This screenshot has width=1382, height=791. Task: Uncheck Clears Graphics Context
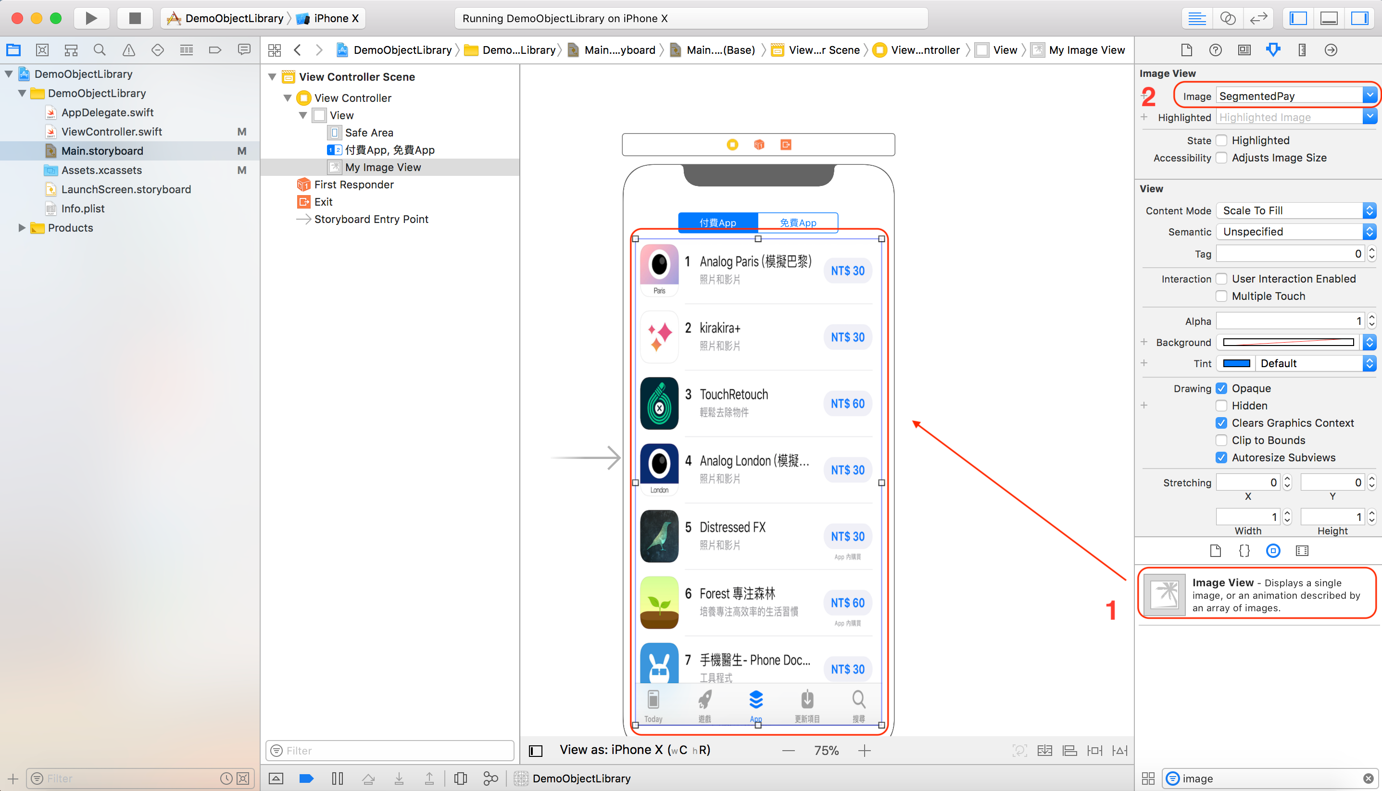(1222, 423)
